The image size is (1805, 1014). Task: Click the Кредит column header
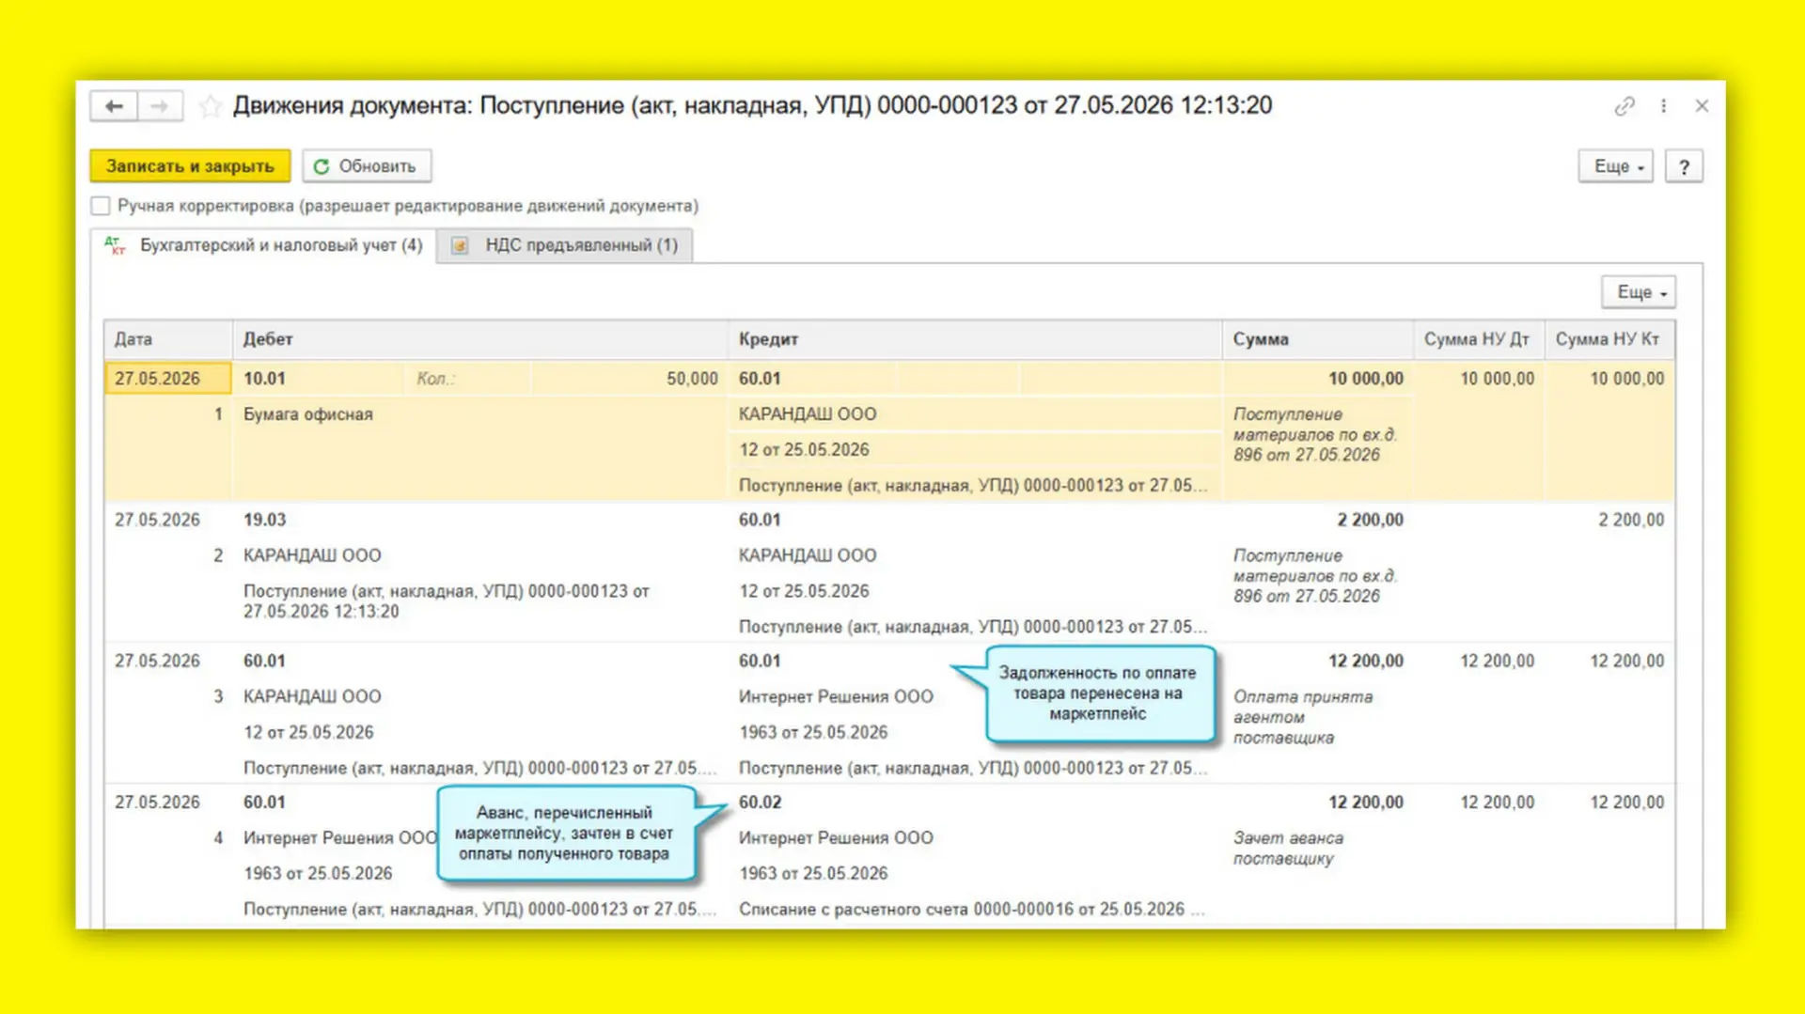tap(975, 339)
